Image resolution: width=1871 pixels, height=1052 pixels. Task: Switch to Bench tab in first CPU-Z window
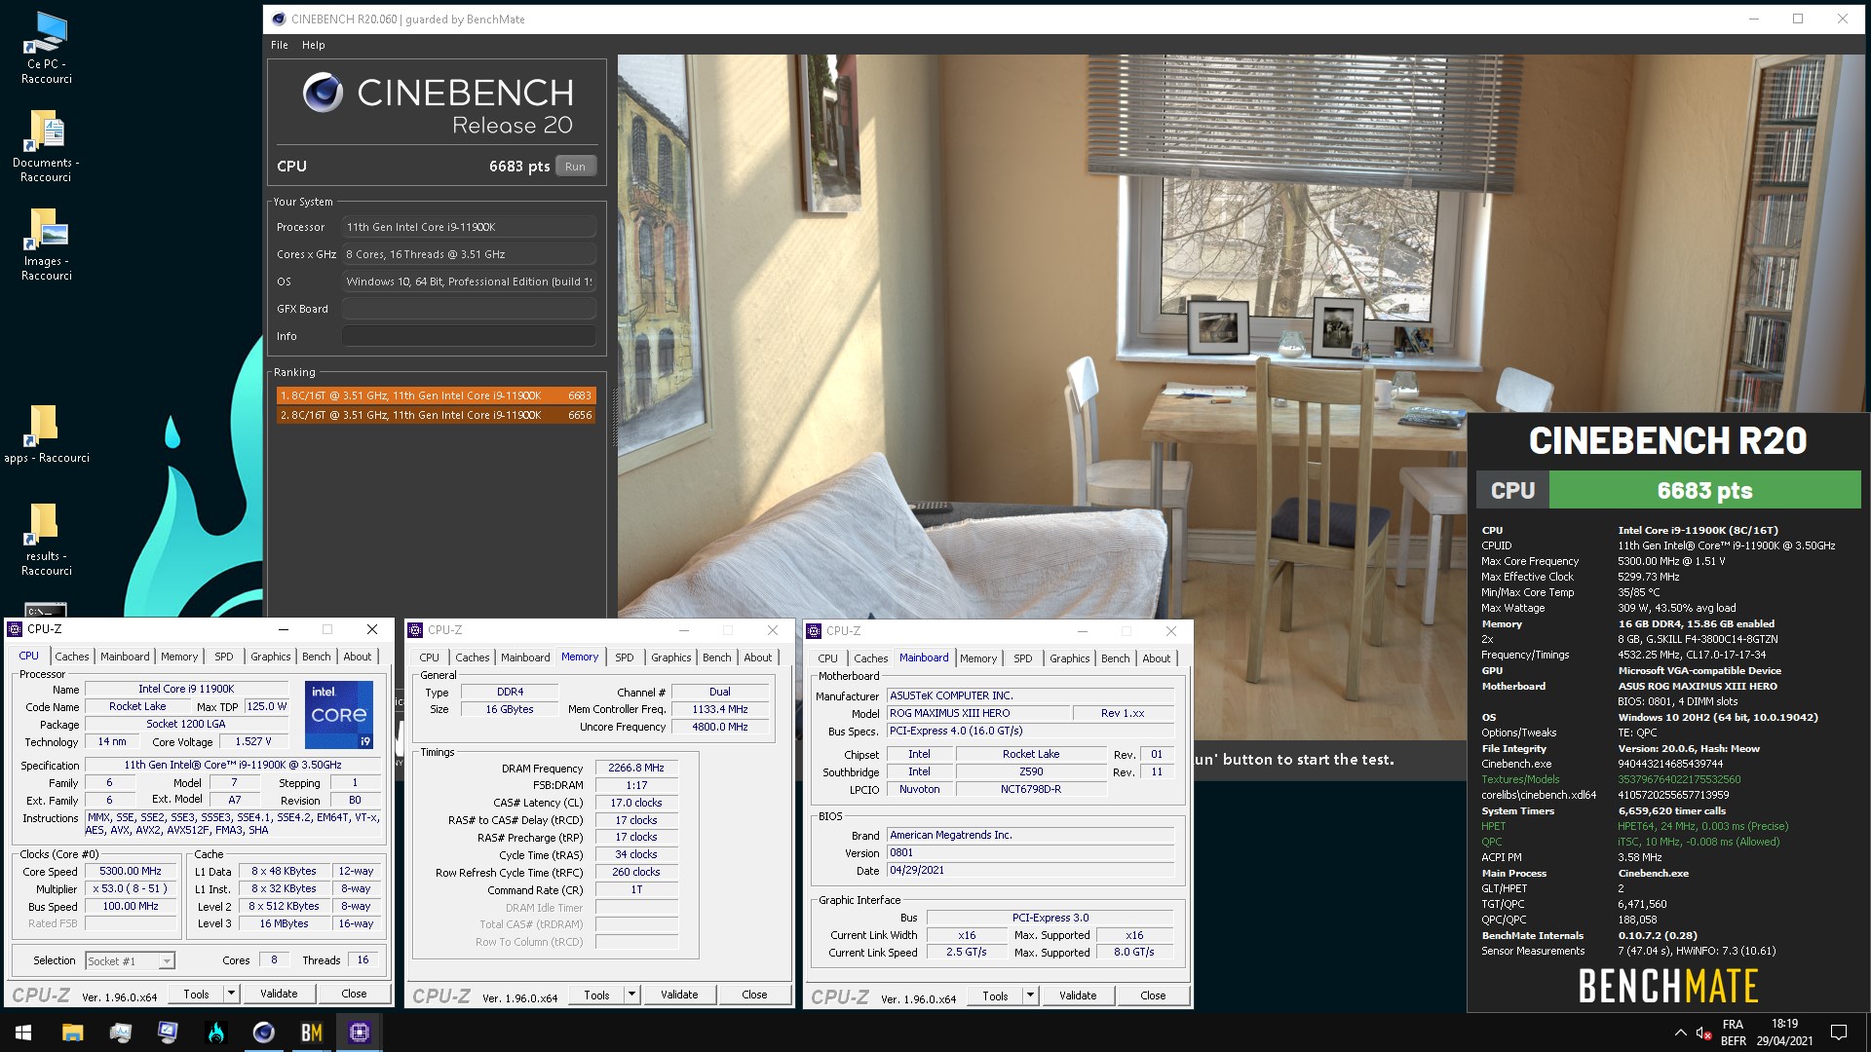[316, 657]
